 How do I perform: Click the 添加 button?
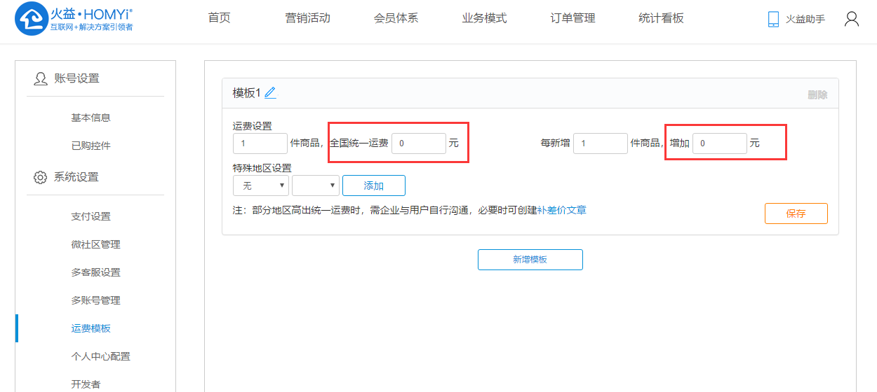373,185
